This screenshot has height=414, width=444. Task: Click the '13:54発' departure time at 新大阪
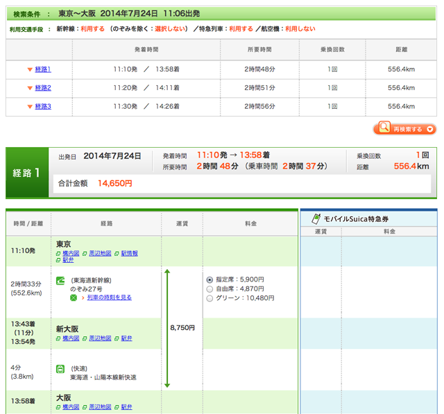[x=23, y=342]
